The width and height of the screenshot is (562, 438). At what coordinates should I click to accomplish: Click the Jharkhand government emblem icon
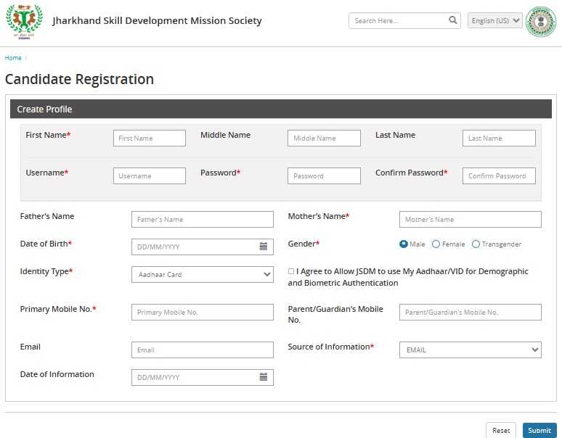coord(541,22)
